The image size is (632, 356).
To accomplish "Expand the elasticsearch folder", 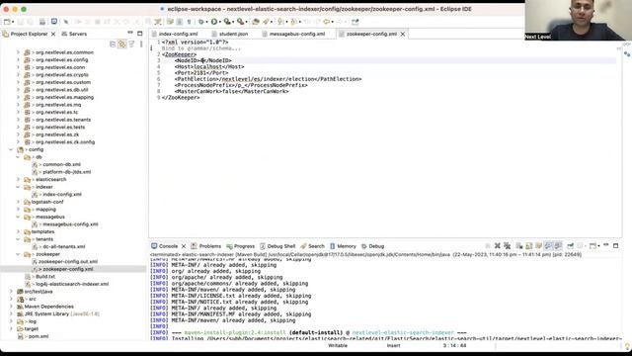I will click(18, 179).
